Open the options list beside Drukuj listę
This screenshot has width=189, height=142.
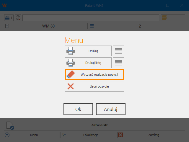[118, 63]
